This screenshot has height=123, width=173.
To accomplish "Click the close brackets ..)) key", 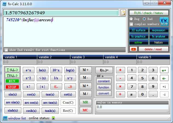I will click(x=70, y=87).
